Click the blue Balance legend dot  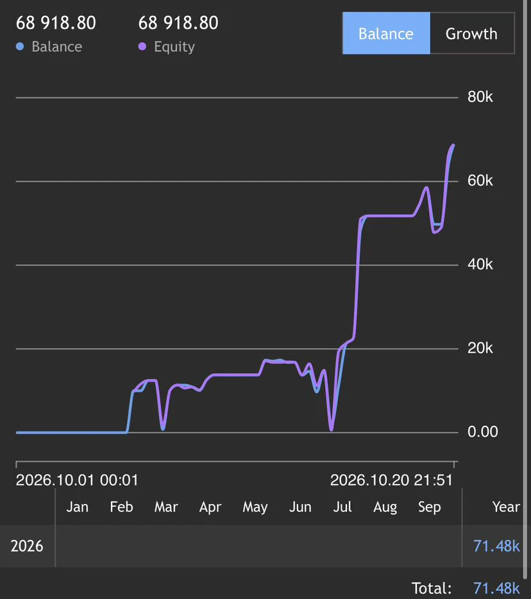20,47
